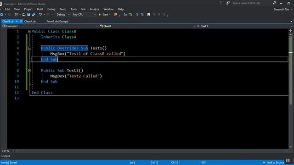Switch to the Form1.vb [Design] tab
The height and width of the screenshot is (165, 294).
tap(57, 22)
